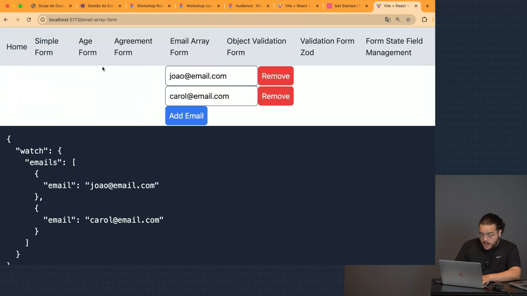
Task: Open the extensions puzzle icon
Action: pyautogui.click(x=424, y=20)
